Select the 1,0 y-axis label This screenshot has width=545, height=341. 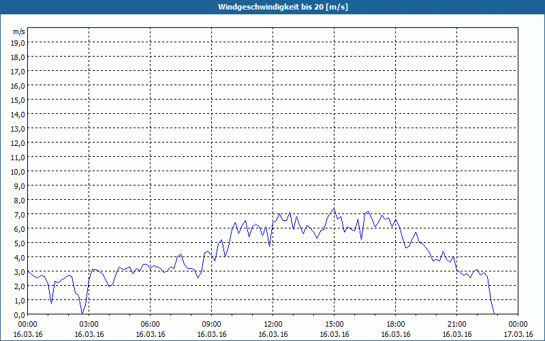pos(20,301)
